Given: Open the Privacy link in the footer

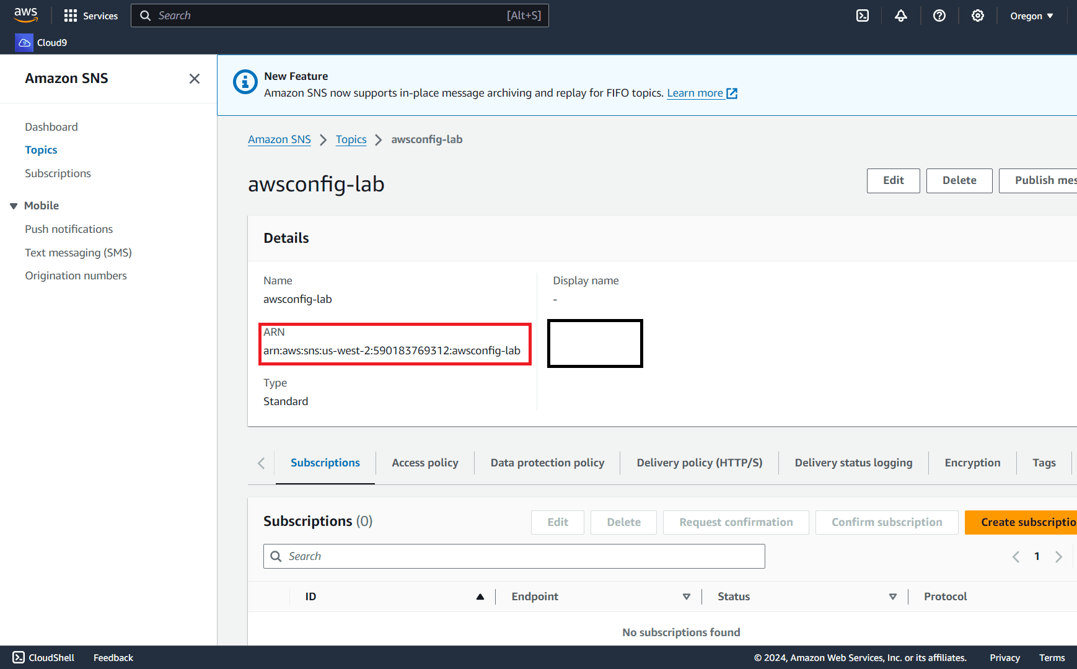Looking at the screenshot, I should coord(1004,658).
